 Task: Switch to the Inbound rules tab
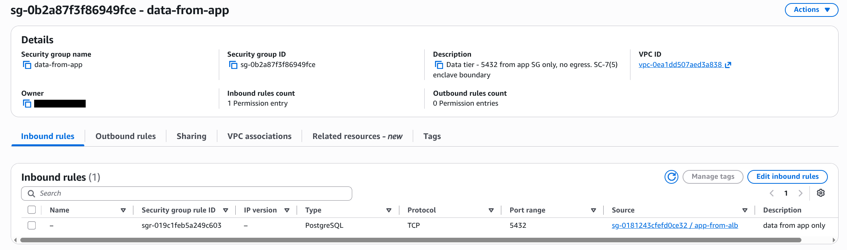tap(48, 136)
